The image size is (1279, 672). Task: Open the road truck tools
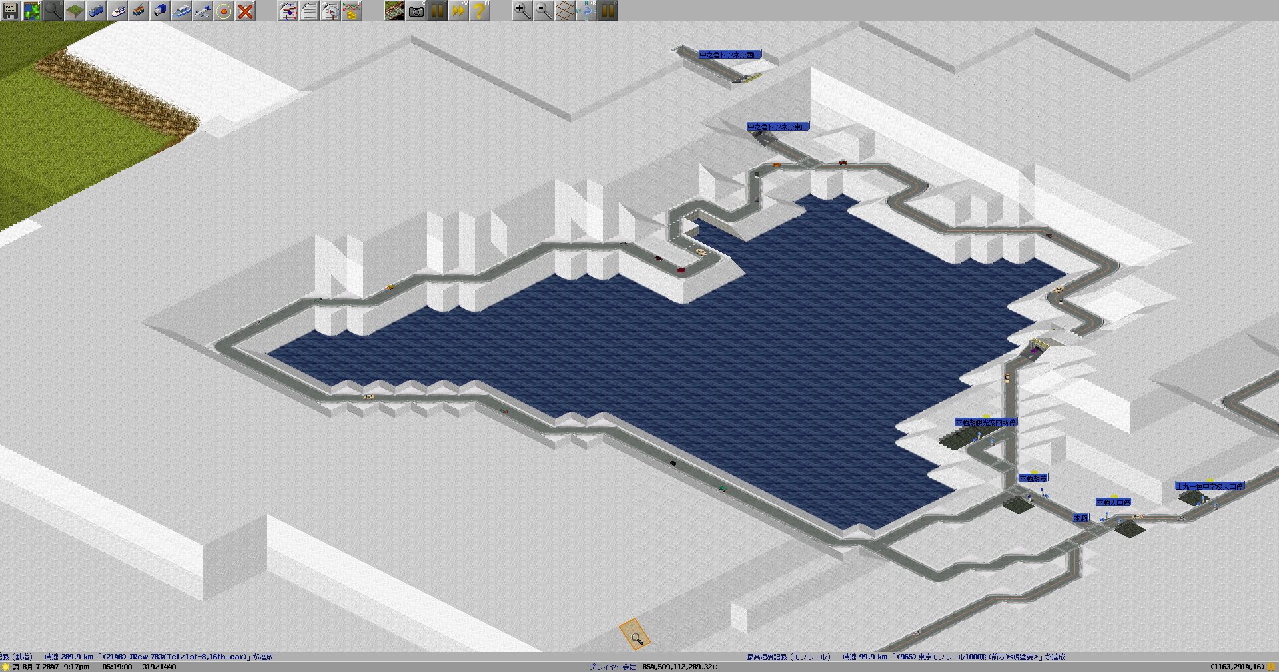[x=160, y=11]
